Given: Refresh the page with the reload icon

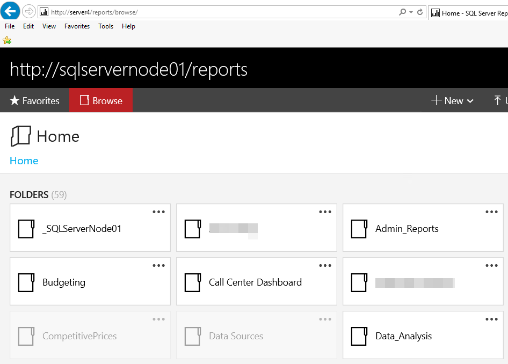Looking at the screenshot, I should [x=420, y=12].
